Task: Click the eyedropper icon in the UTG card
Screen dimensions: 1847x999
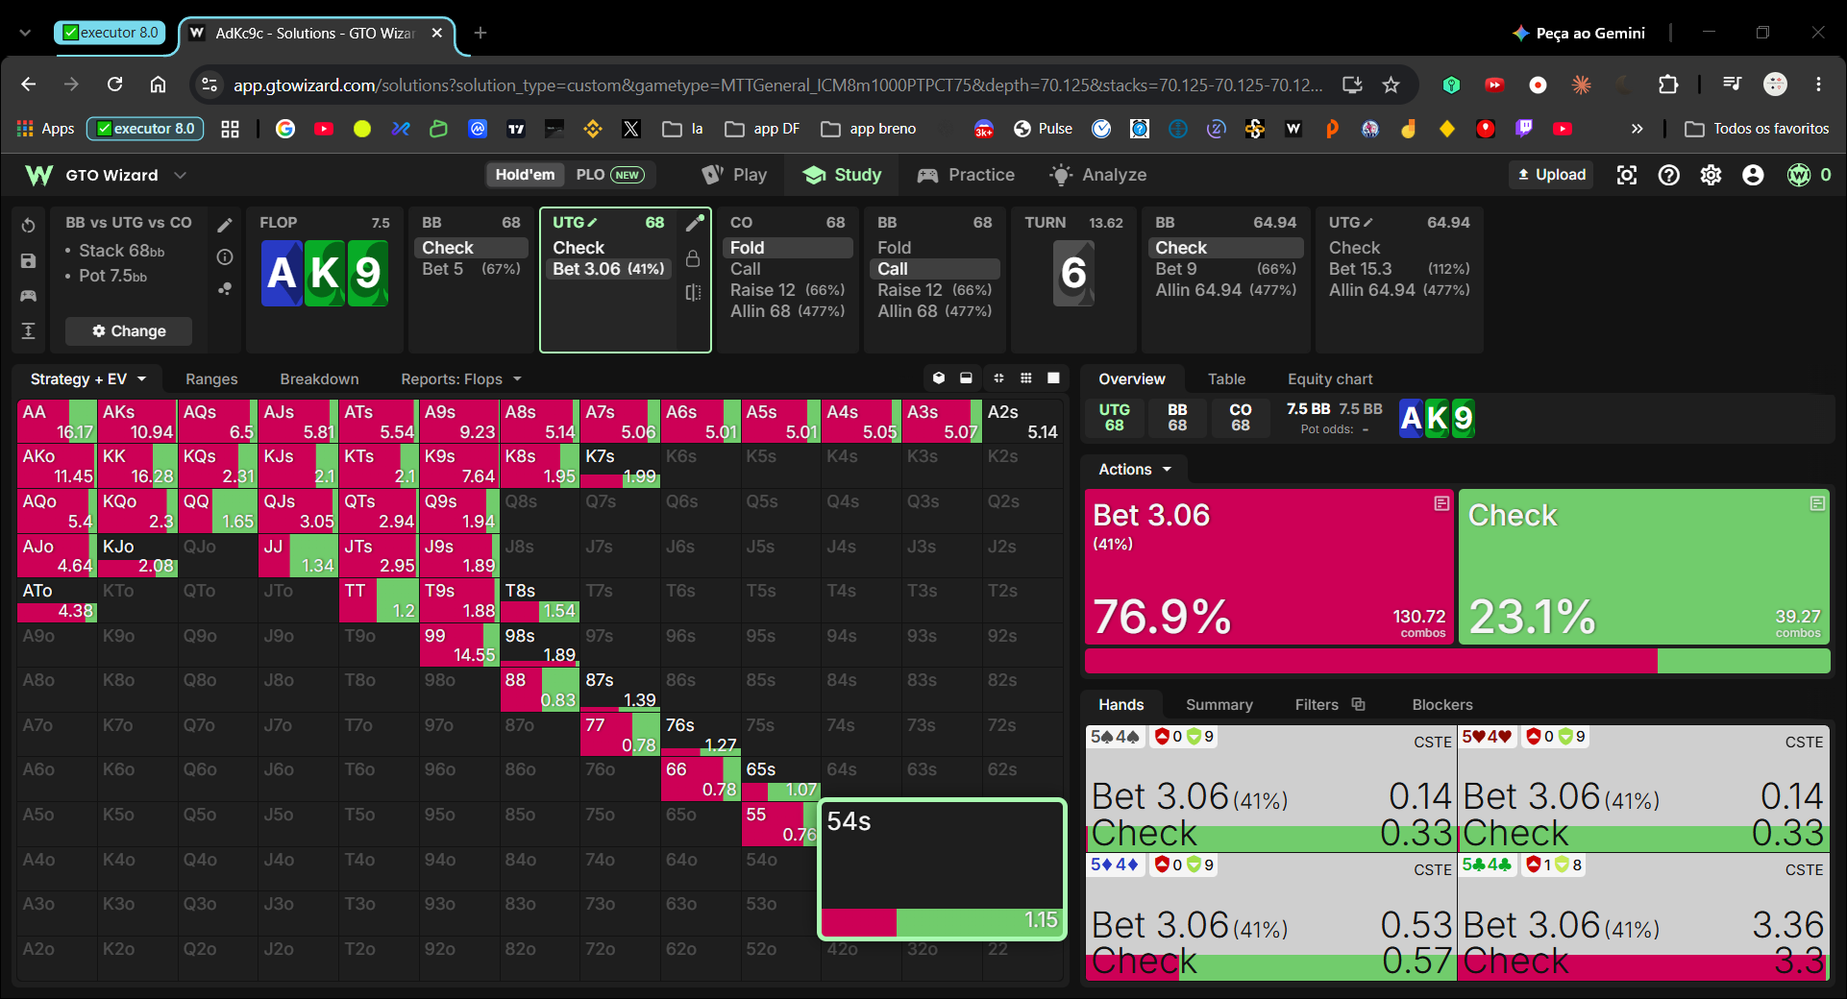Action: pyautogui.click(x=695, y=223)
